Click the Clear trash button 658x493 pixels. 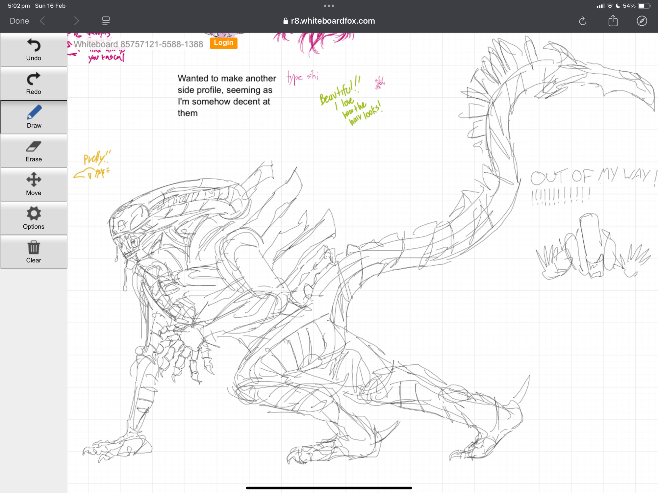34,252
